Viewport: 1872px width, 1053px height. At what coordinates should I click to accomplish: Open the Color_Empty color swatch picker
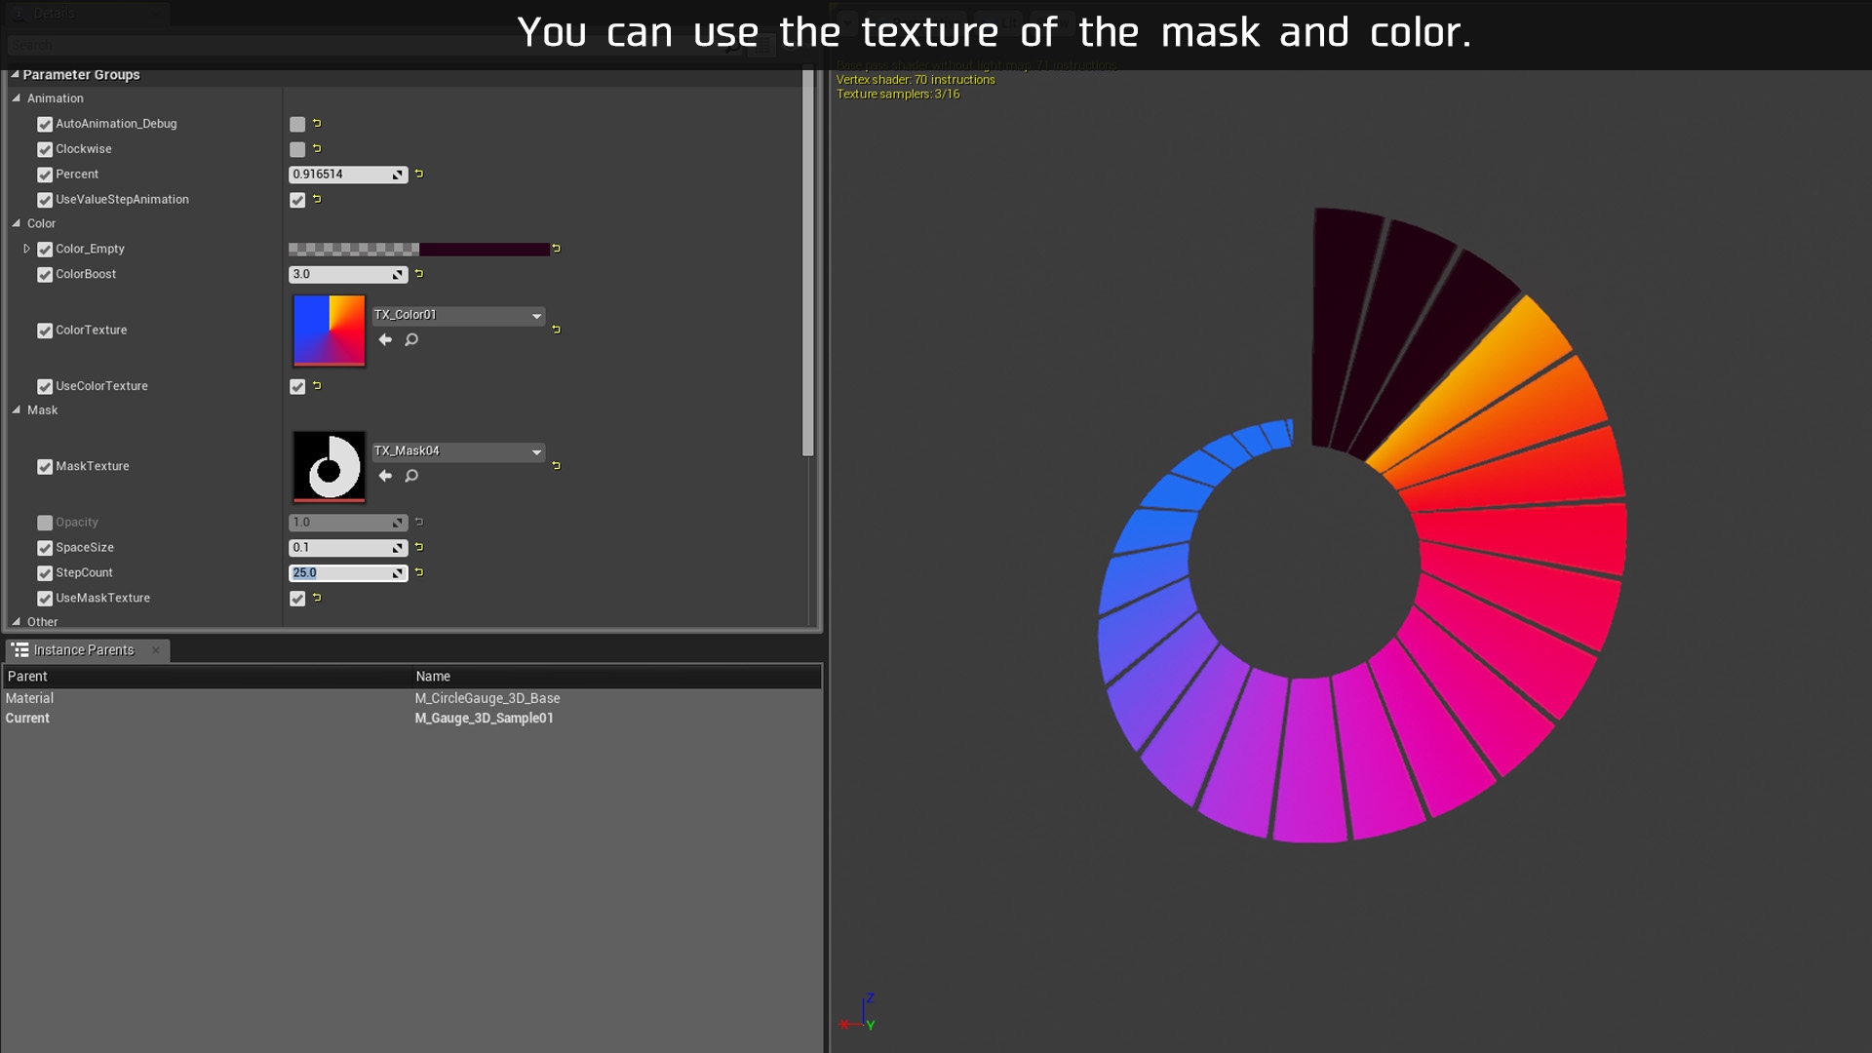[419, 250]
